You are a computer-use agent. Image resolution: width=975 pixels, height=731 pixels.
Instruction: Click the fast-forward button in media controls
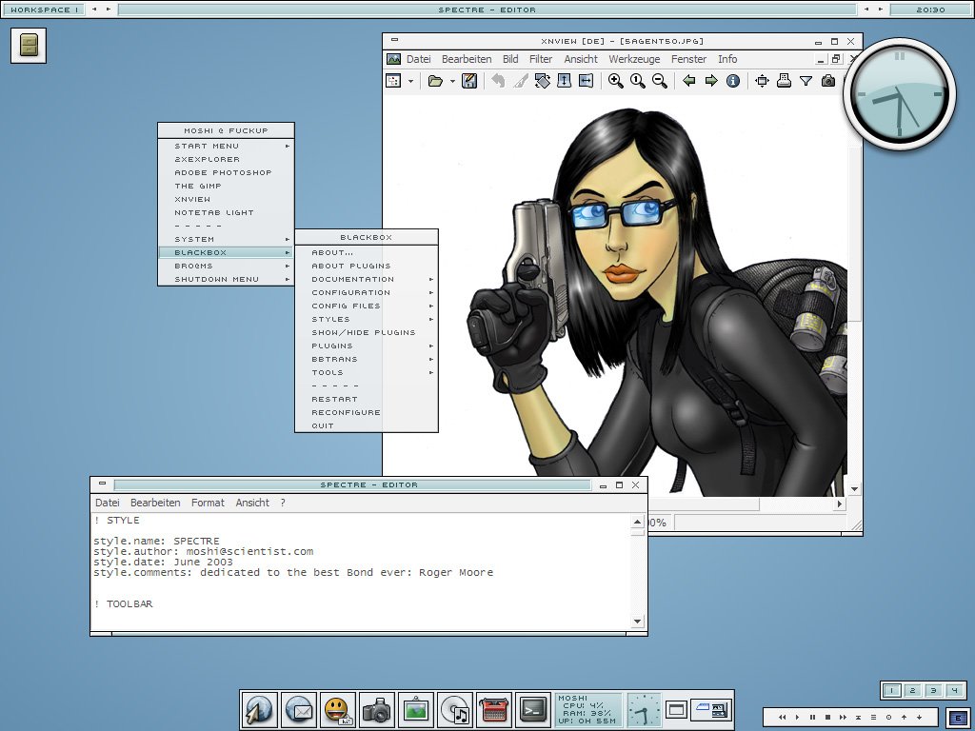point(844,718)
